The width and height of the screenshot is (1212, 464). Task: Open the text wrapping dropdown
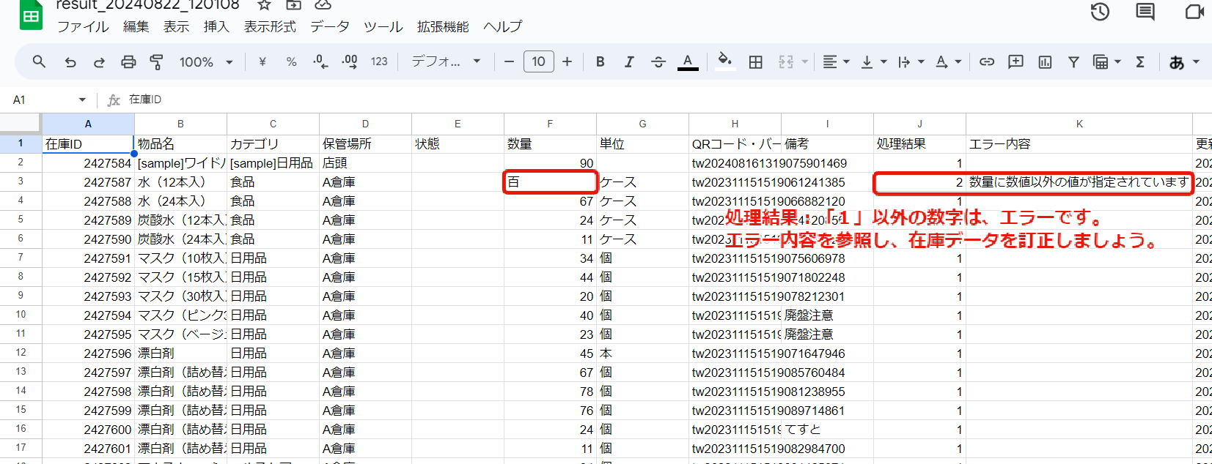point(911,62)
